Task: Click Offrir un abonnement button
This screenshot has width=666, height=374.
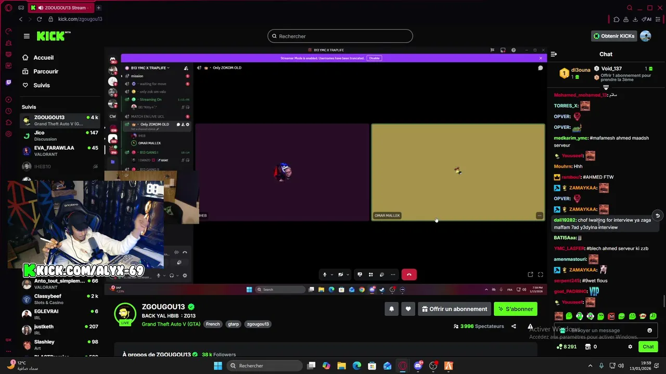Action: click(x=454, y=309)
